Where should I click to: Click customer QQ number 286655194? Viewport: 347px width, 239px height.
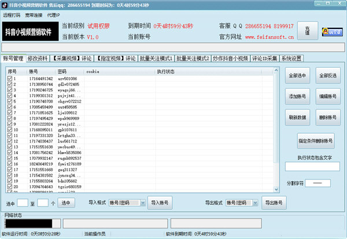coord(258,26)
